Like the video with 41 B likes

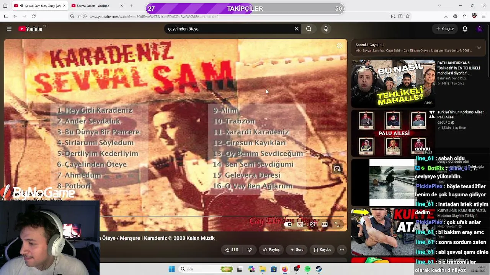[x=232, y=250]
